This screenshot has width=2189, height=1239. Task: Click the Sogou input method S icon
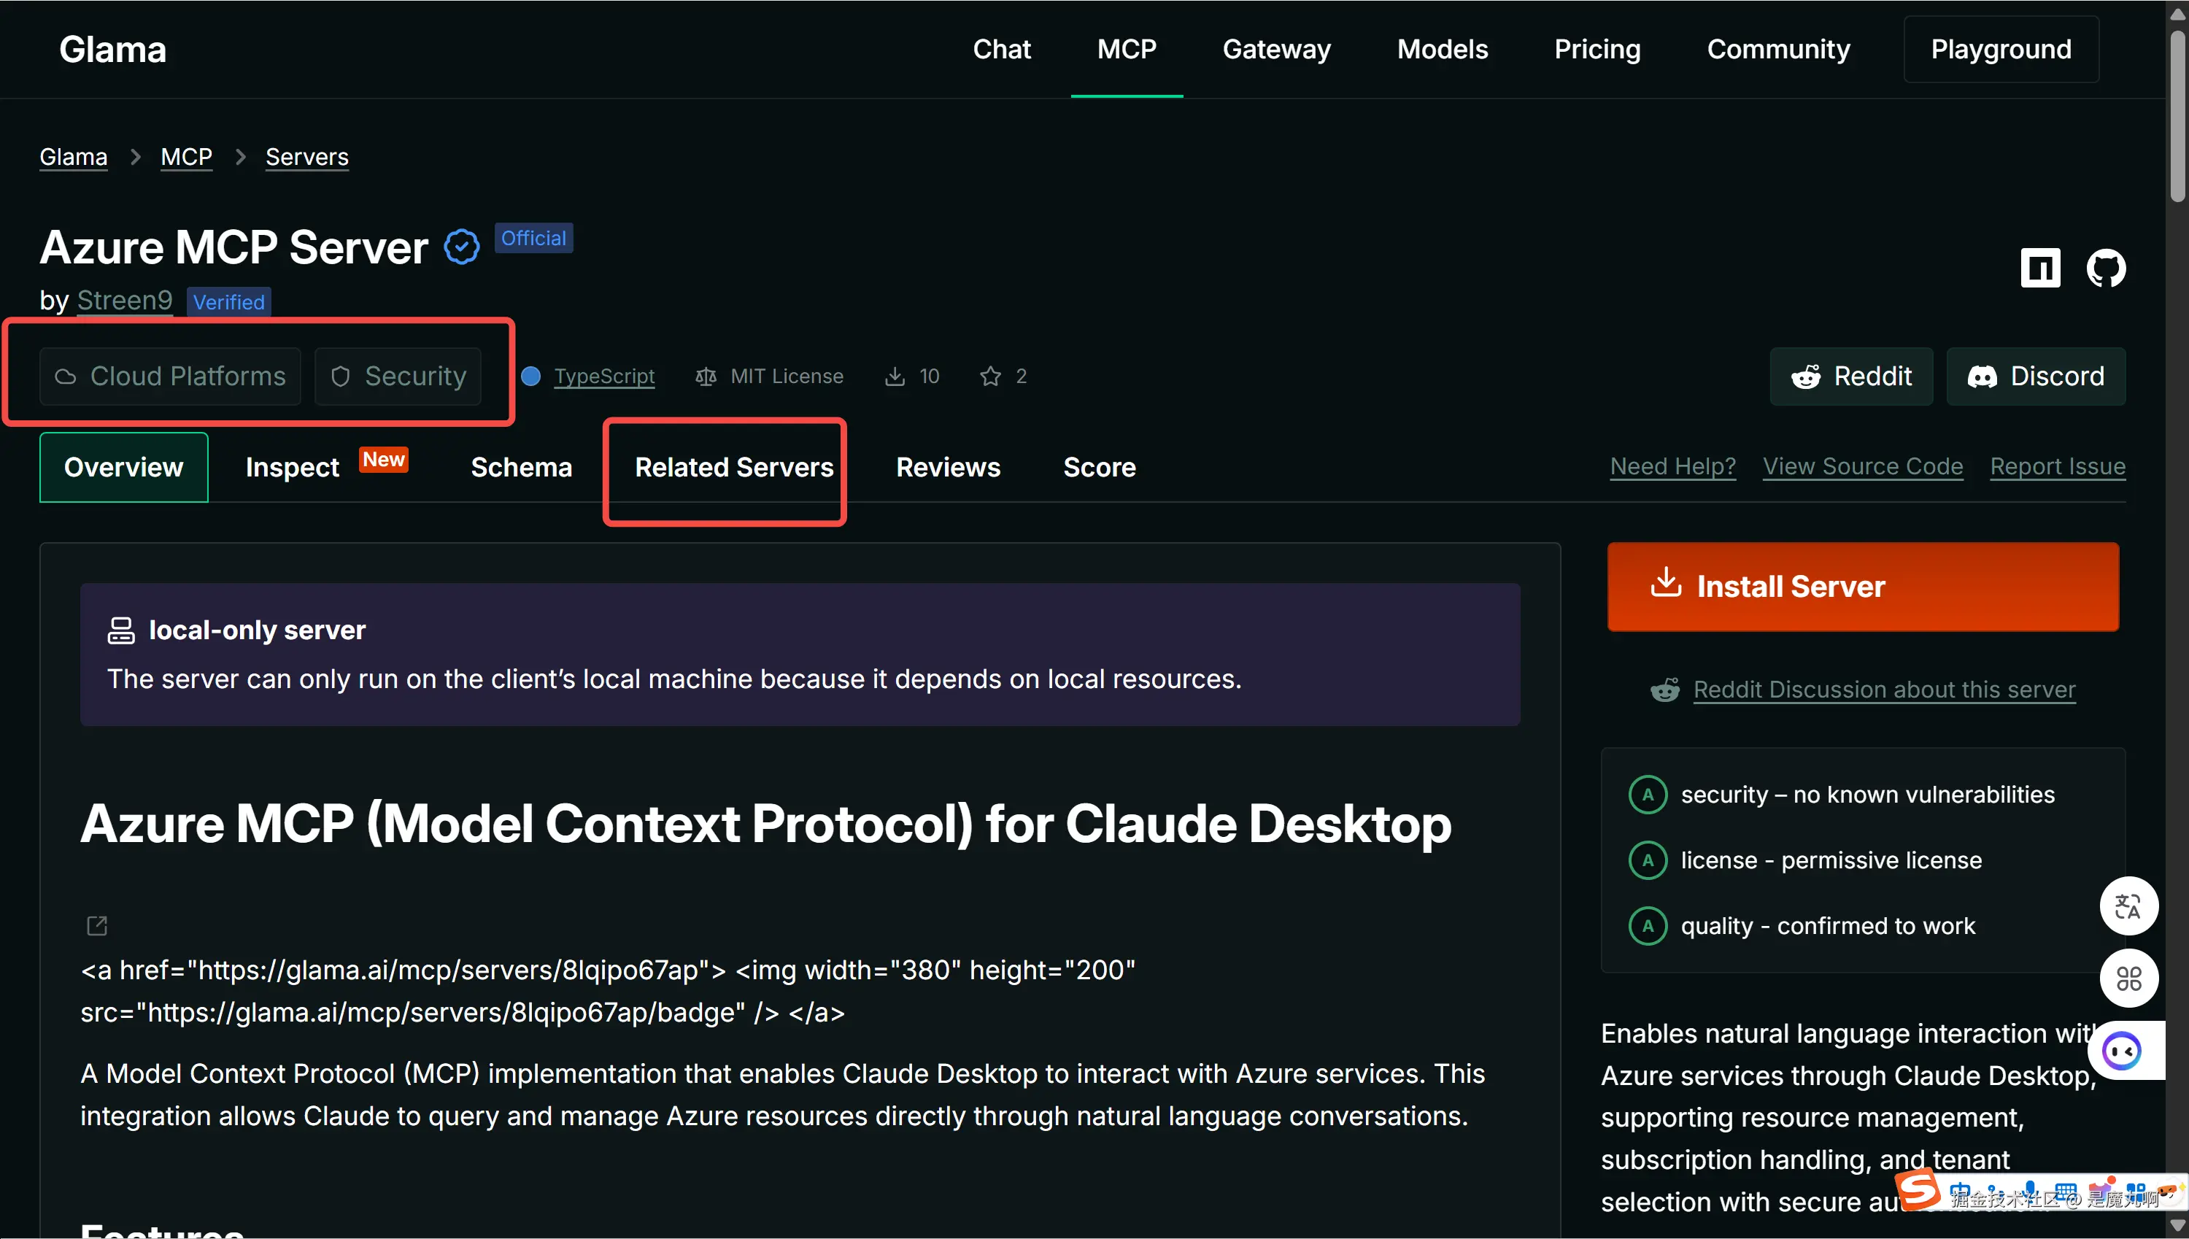(1919, 1189)
